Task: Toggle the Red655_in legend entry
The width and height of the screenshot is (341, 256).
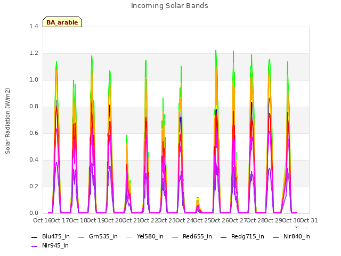Action: [x=192, y=236]
